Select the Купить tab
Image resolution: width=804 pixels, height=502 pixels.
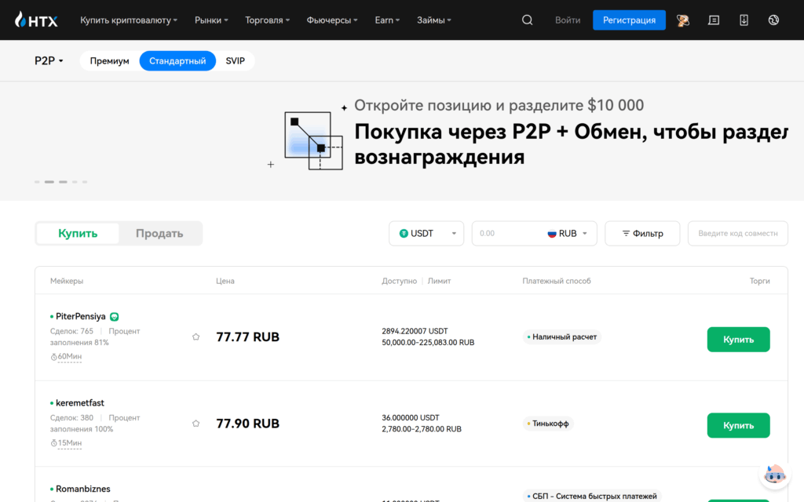78,234
